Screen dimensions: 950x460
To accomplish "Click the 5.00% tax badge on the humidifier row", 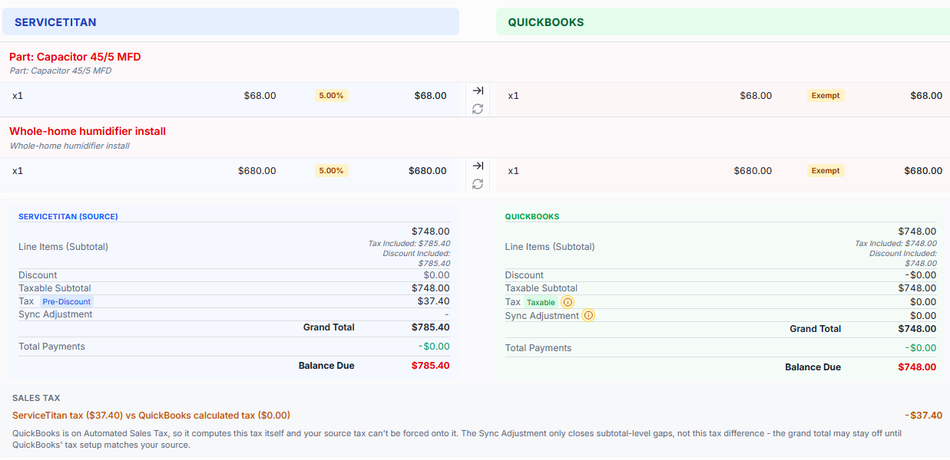I will [x=331, y=171].
